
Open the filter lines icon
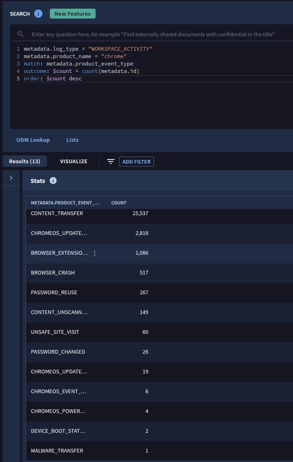(111, 162)
